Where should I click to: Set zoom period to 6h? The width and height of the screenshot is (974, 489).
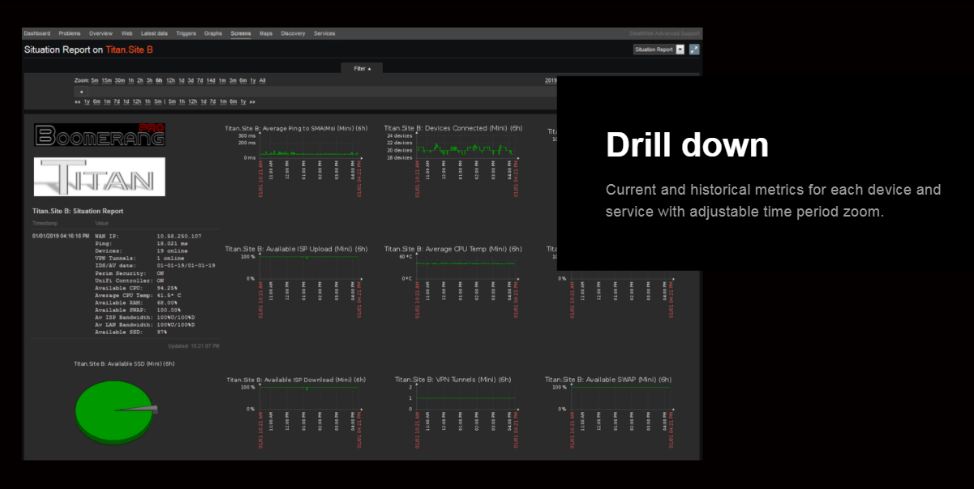click(x=157, y=80)
